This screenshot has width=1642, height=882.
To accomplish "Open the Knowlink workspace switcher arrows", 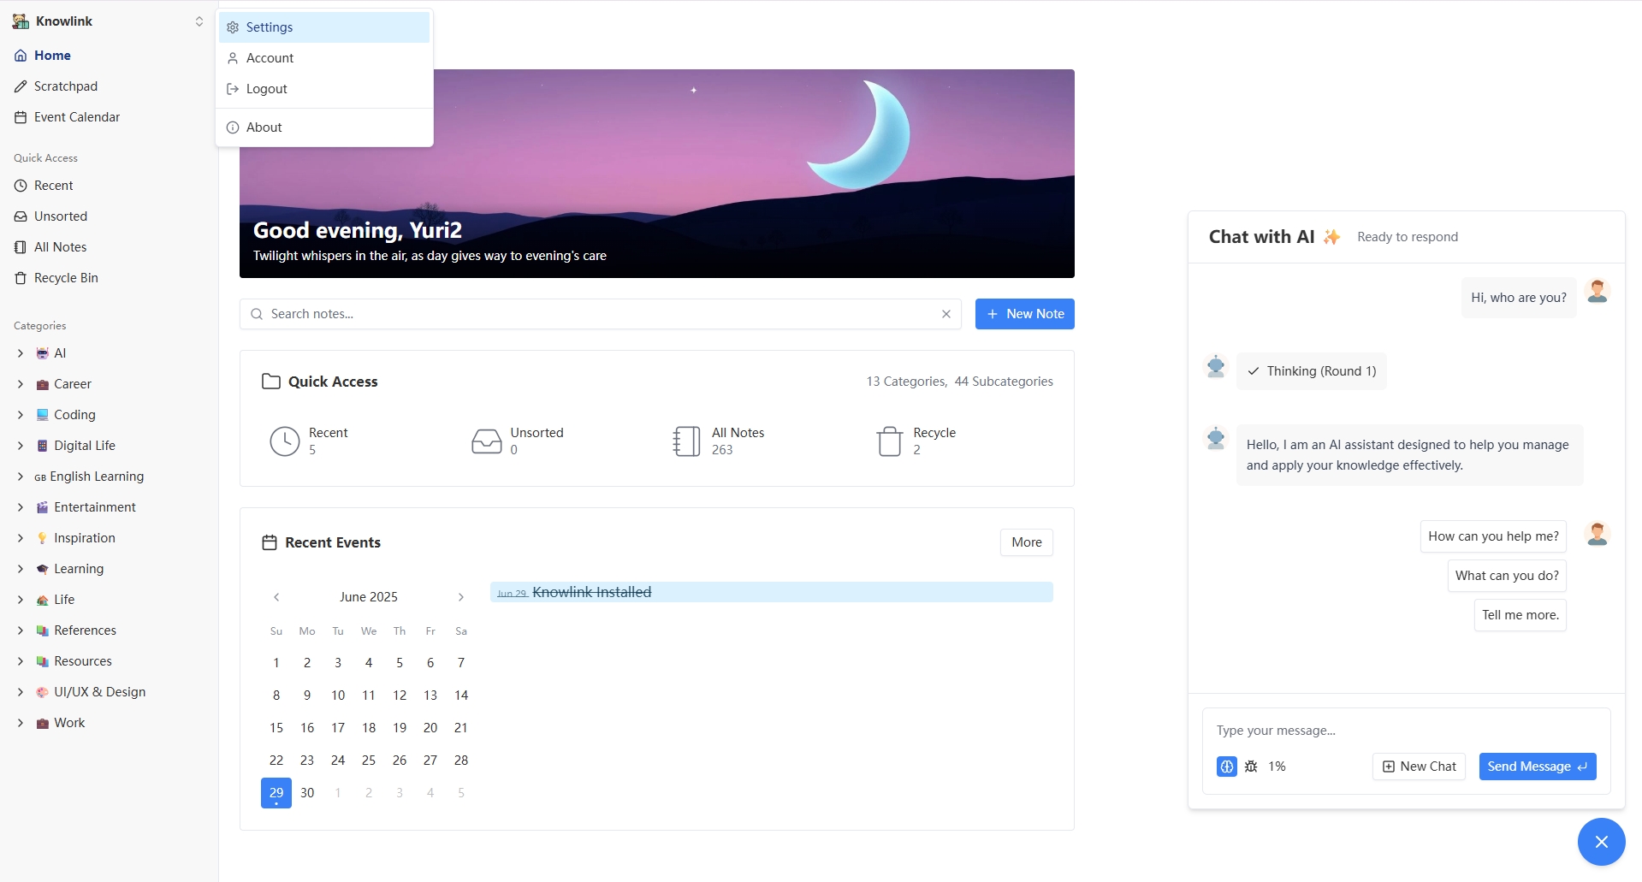I will click(x=199, y=21).
